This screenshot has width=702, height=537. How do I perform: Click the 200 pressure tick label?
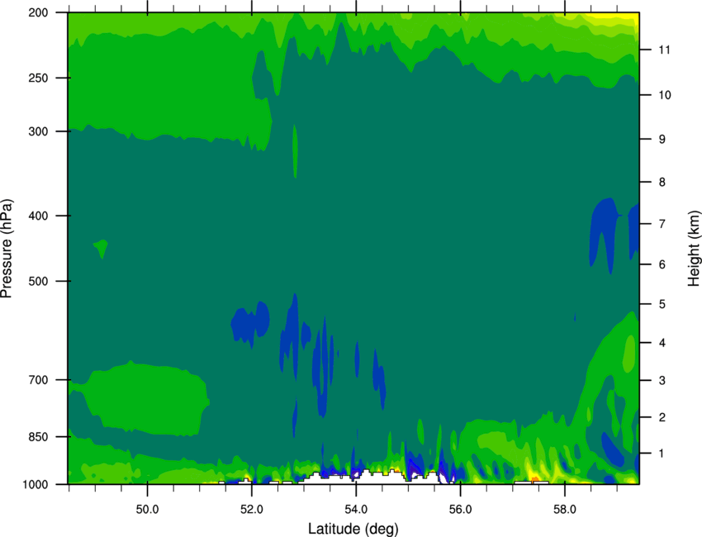click(x=39, y=12)
